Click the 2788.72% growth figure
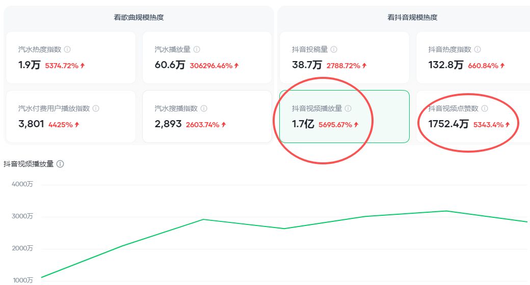Viewport: 530px width, 285px height. (343, 66)
